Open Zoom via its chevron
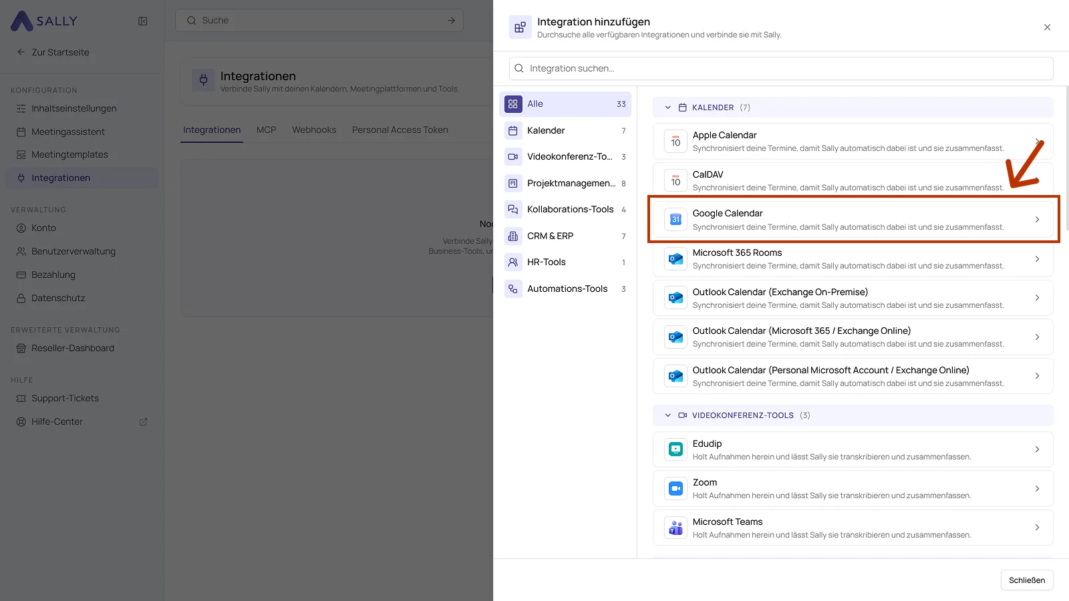 (1037, 488)
